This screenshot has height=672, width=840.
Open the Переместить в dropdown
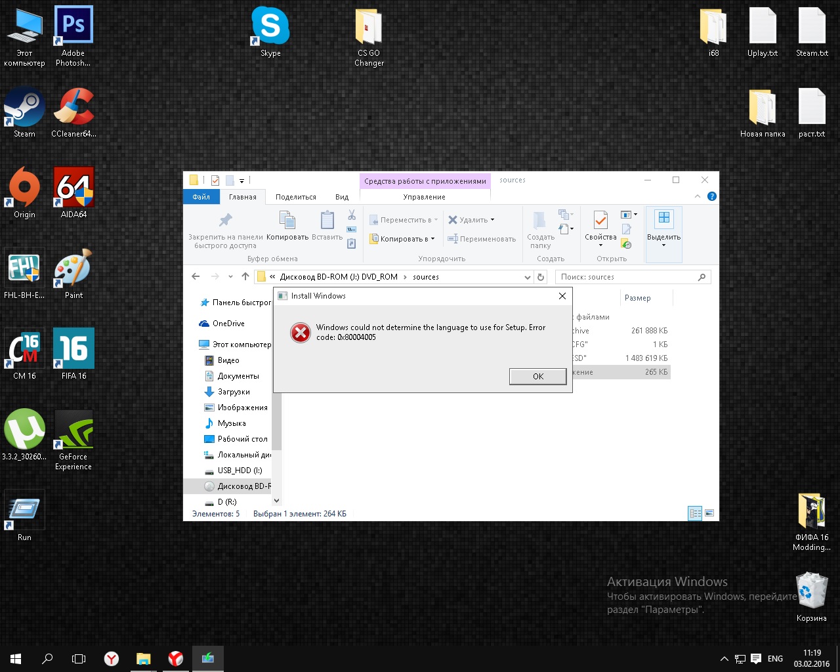[403, 220]
